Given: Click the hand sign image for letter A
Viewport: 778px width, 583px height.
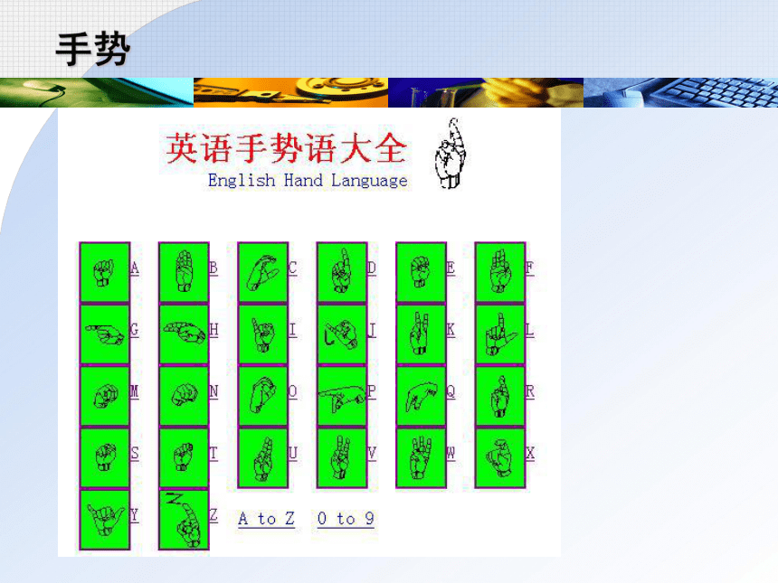Looking at the screenshot, I should tap(105, 272).
